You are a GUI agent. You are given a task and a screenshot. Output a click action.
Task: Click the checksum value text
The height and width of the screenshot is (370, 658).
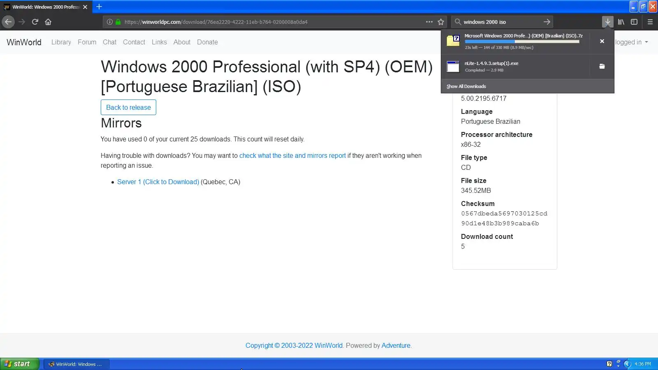[504, 218]
